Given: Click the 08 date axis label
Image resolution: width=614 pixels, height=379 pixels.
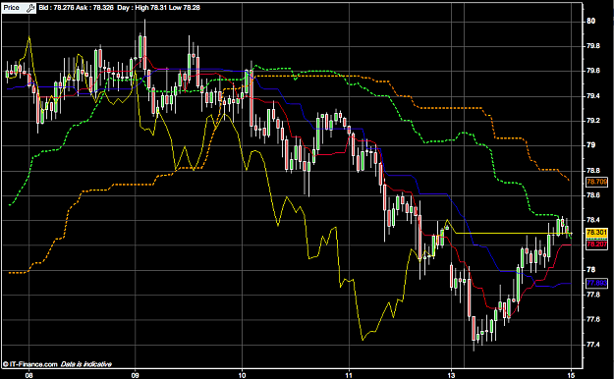Looking at the screenshot, I should 28,375.
